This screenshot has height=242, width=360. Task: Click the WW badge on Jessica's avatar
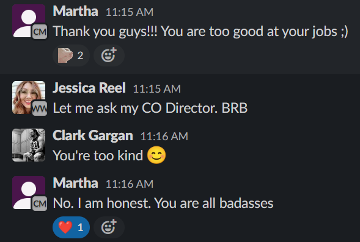40,109
